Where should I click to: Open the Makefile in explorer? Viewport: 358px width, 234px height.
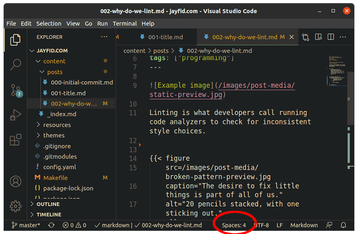tap(71, 178)
